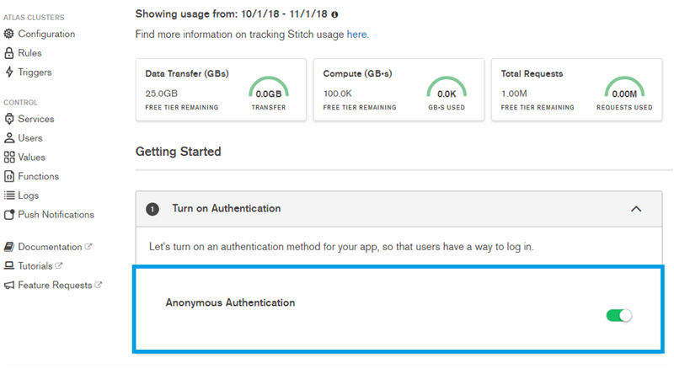Viewport: 674px width, 369px height.
Task: Click the Configuration gear icon
Action: (x=9, y=35)
